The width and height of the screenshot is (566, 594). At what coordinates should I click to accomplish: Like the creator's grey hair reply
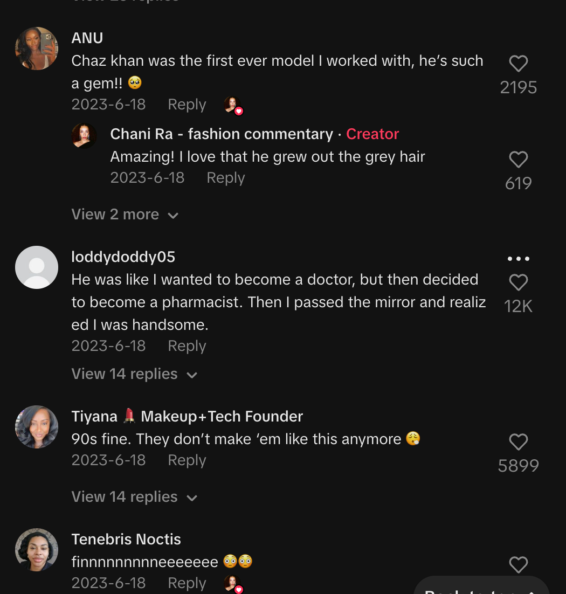point(518,160)
